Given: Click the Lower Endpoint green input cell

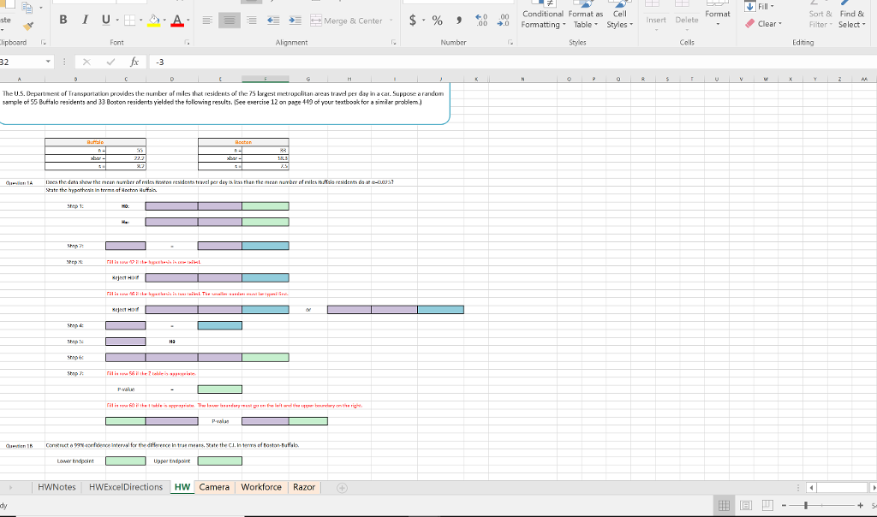Looking at the screenshot, I should 126,461.
